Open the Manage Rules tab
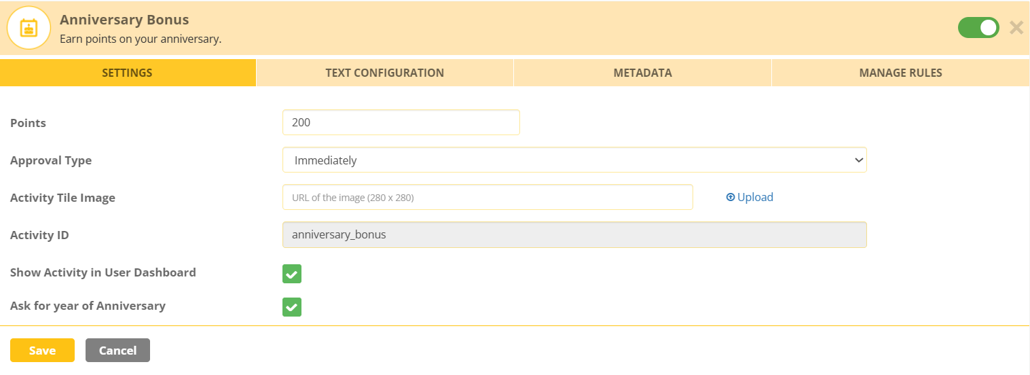The height and width of the screenshot is (375, 1030). pyautogui.click(x=900, y=73)
